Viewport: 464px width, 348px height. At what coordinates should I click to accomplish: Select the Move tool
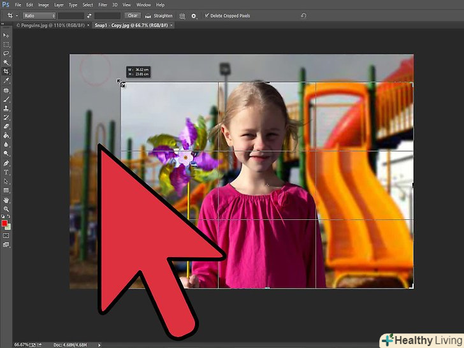[x=6, y=36]
